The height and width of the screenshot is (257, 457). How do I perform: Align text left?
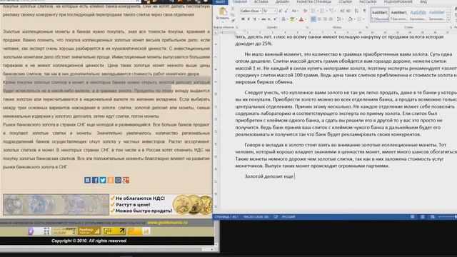pos(313,19)
